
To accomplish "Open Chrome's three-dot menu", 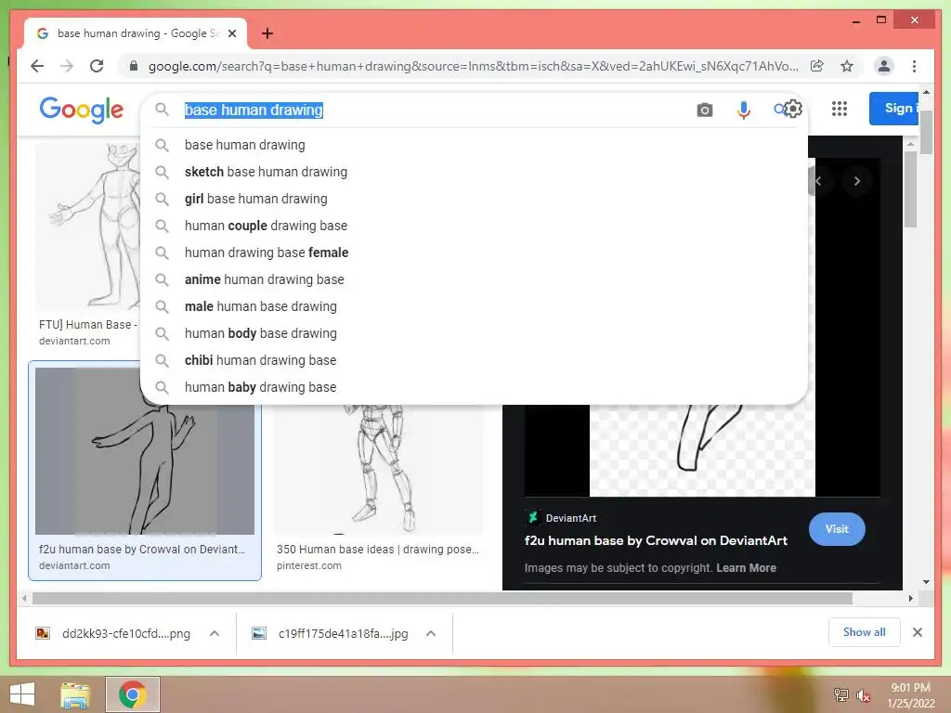I will pyautogui.click(x=914, y=66).
